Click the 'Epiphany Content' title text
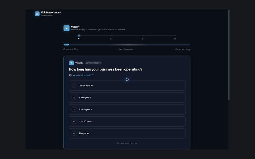The image size is (255, 159). pyautogui.click(x=51, y=12)
